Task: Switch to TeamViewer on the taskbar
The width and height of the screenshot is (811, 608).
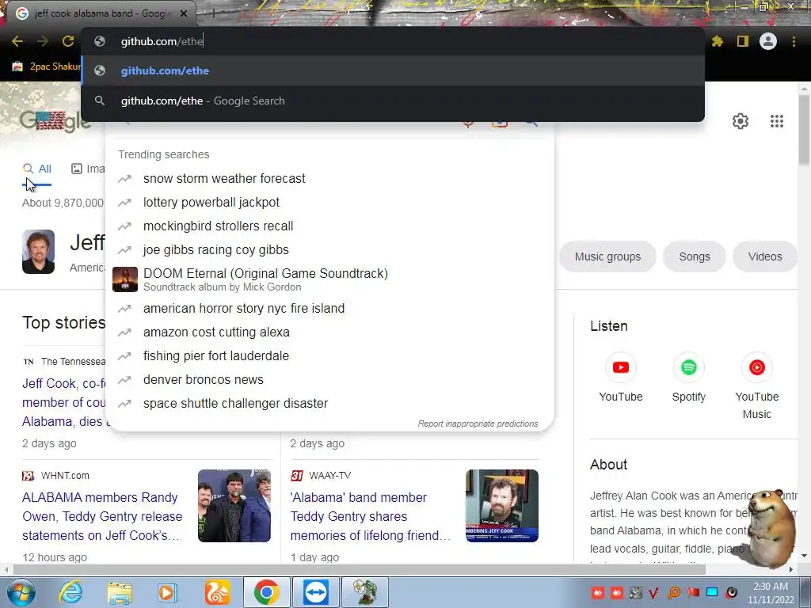Action: [316, 592]
